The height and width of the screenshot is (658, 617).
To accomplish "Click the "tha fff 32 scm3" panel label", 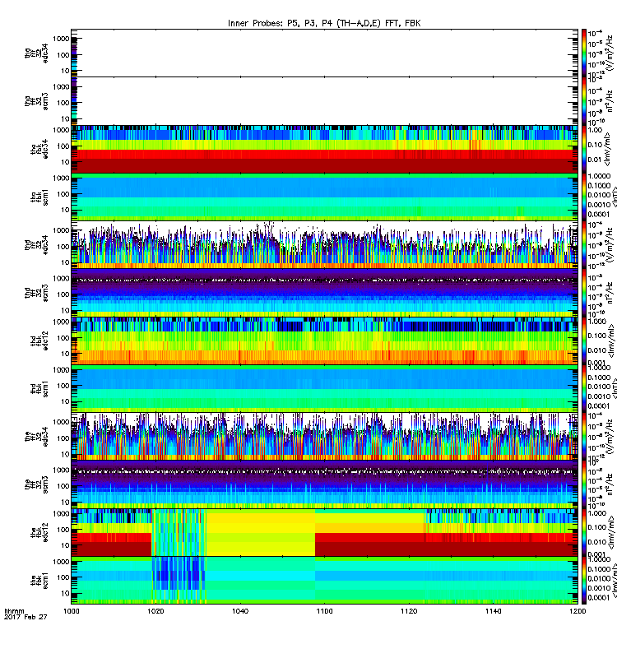I will pos(36,101).
